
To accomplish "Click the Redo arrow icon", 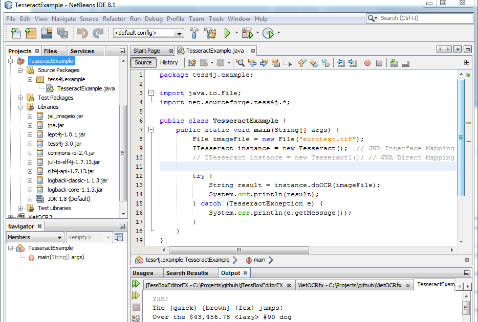I will tap(98, 33).
